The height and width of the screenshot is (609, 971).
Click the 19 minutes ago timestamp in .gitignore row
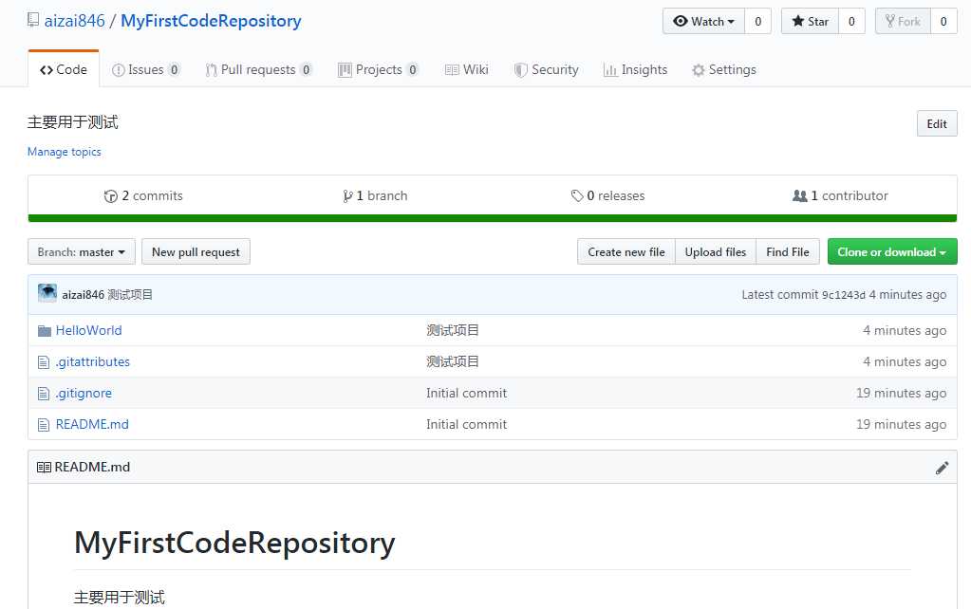[x=901, y=393]
